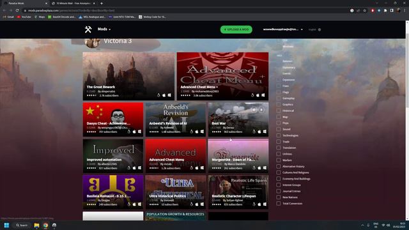
Task: Open The Great Rework mod title
Action: point(101,87)
